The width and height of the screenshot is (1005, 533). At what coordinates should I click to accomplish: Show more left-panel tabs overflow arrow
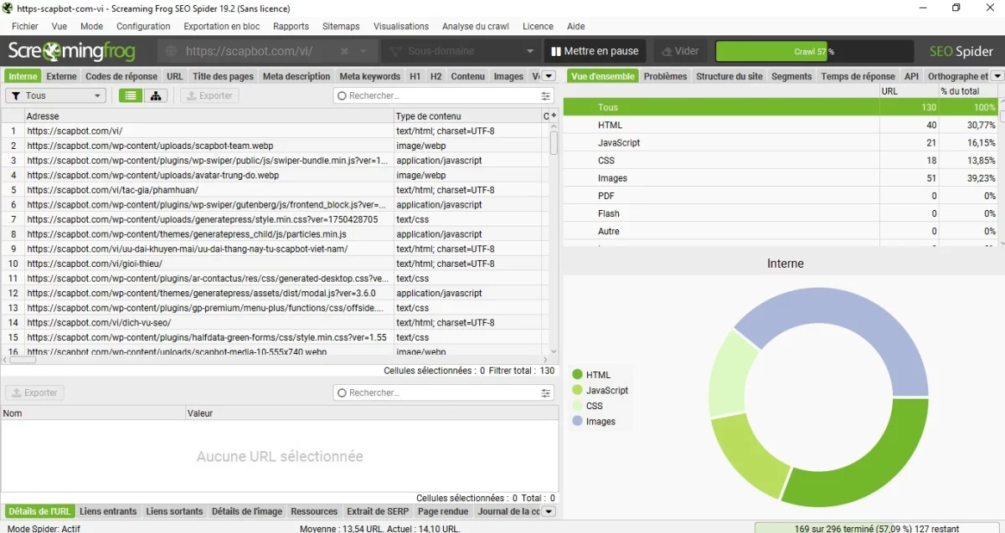click(549, 76)
